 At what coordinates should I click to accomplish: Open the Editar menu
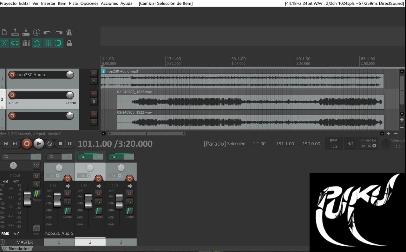point(24,3)
